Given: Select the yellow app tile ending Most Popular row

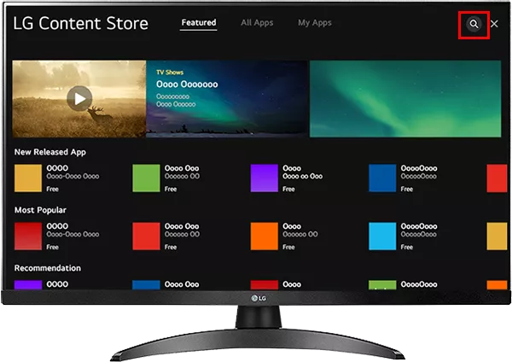Looking at the screenshot, I should coord(497,236).
